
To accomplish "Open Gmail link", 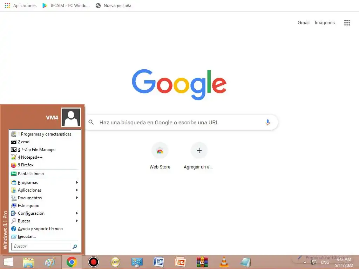I will (x=303, y=22).
